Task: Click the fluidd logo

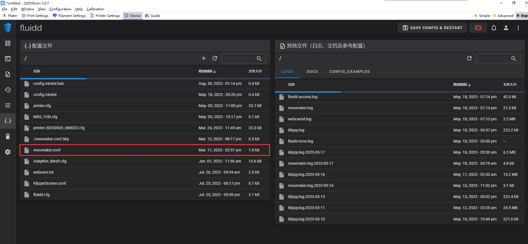Action: point(8,28)
